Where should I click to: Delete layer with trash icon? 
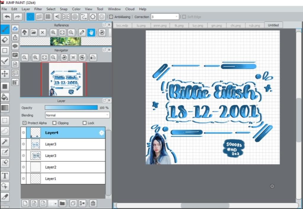click(x=93, y=203)
